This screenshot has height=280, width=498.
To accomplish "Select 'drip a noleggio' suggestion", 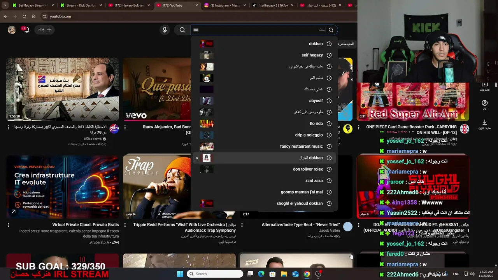I will [265, 135].
